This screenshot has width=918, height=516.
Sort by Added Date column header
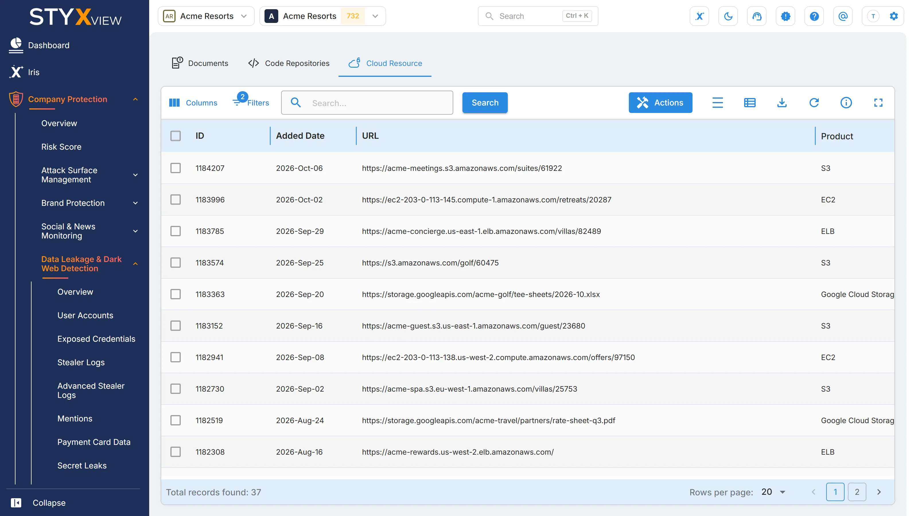click(300, 136)
